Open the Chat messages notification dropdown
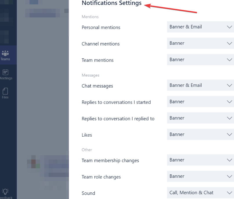The height and width of the screenshot is (199, 234). point(200,85)
